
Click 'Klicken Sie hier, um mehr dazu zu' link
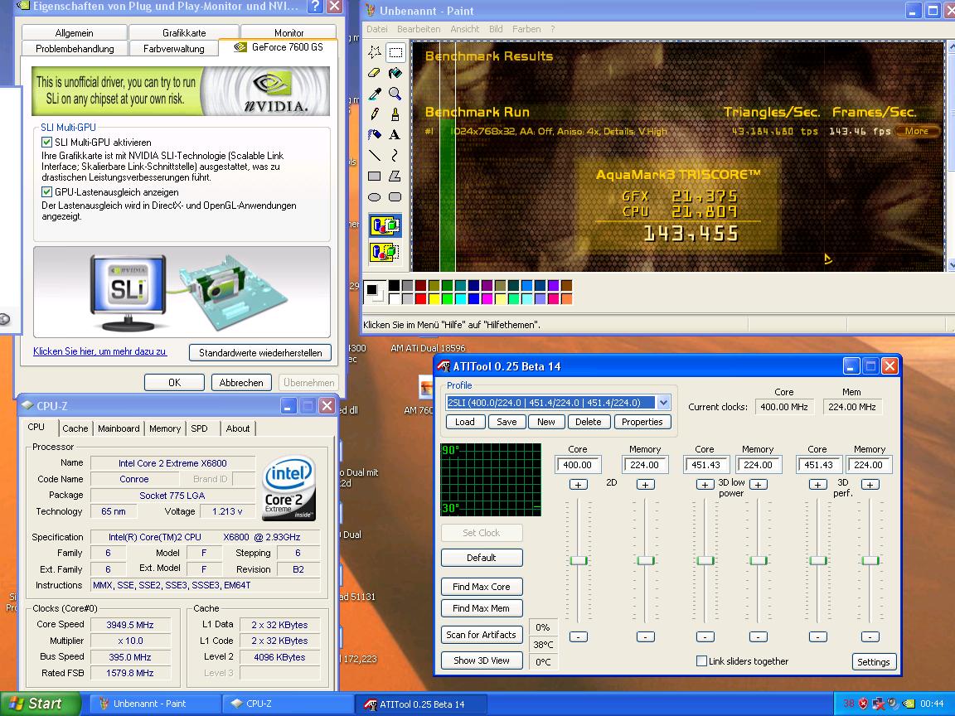pos(99,351)
